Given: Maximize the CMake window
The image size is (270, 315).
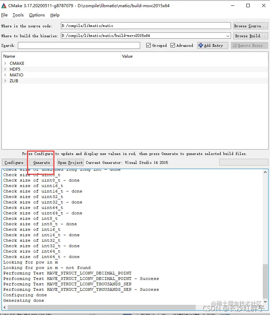Looking at the screenshot, I should [248, 6].
